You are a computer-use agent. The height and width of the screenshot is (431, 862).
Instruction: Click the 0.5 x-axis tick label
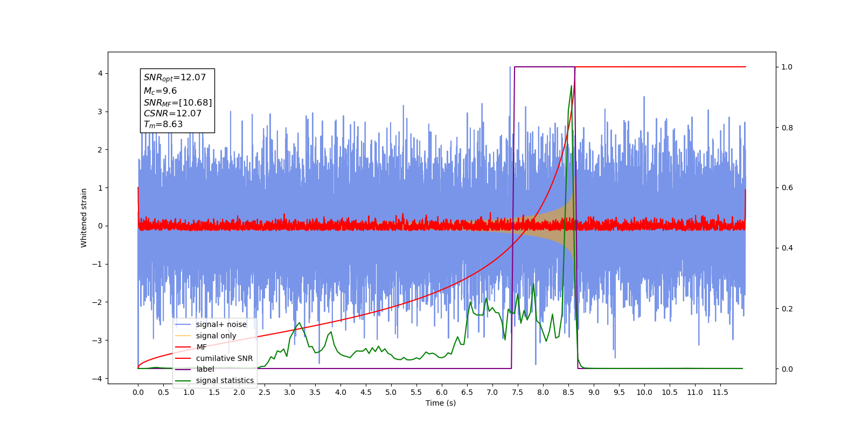tap(163, 392)
